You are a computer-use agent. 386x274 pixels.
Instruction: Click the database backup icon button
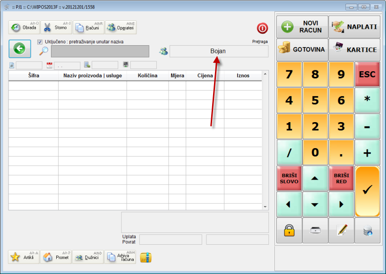tap(367, 230)
